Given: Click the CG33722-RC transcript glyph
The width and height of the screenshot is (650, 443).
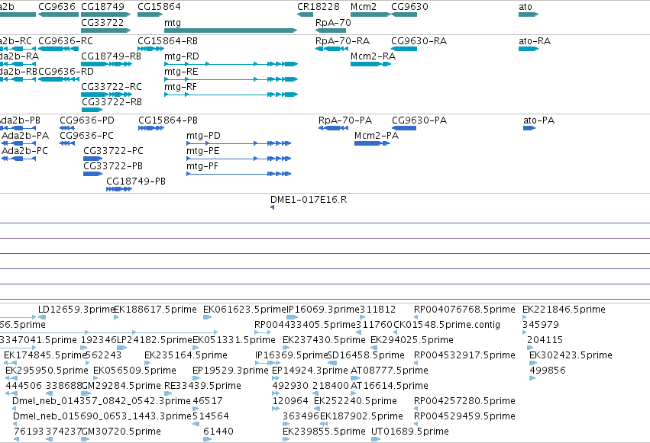Looking at the screenshot, I should (x=106, y=95).
